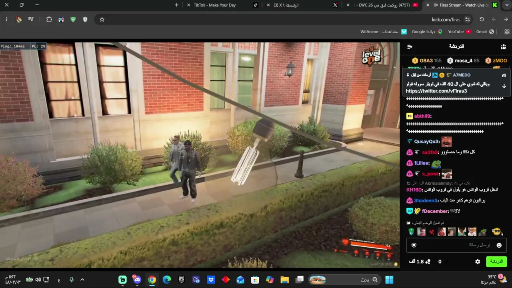
Task: Open the Extensions puzzle icon
Action: tap(49, 19)
